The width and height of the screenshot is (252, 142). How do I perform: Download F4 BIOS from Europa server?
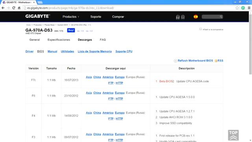(120, 113)
